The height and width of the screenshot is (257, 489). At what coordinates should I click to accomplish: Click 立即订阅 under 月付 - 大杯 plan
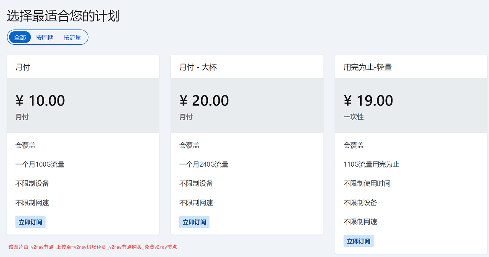pyautogui.click(x=194, y=222)
